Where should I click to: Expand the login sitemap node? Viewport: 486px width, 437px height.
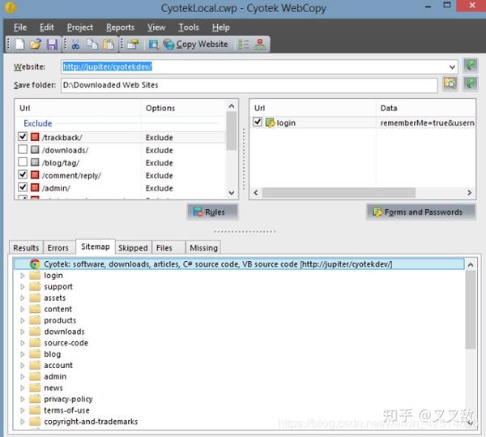click(x=23, y=276)
